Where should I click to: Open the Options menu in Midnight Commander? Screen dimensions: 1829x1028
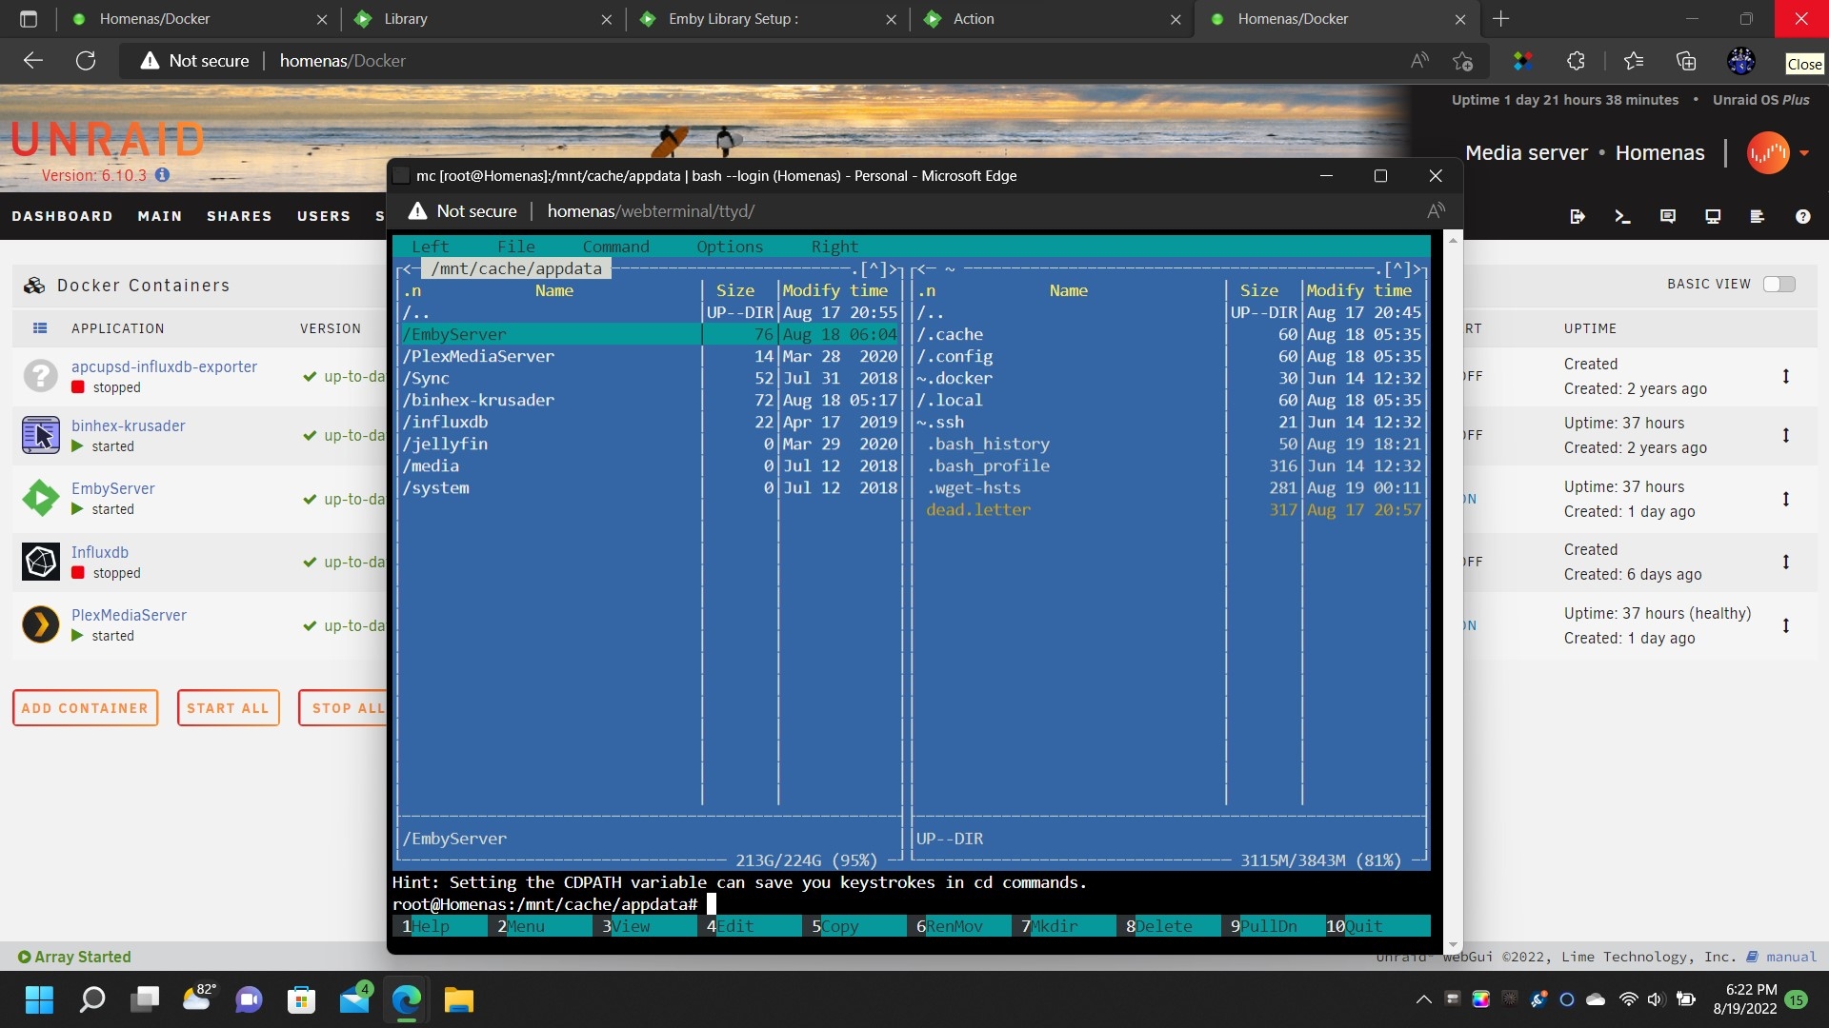[x=730, y=247]
